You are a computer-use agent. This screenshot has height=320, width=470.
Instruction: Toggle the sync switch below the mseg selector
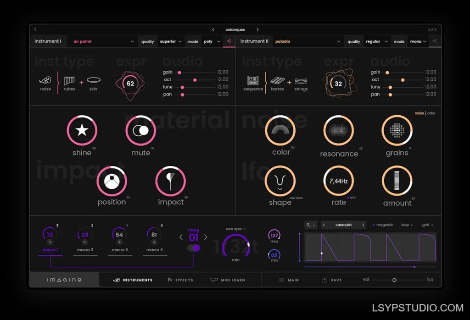pos(194,247)
